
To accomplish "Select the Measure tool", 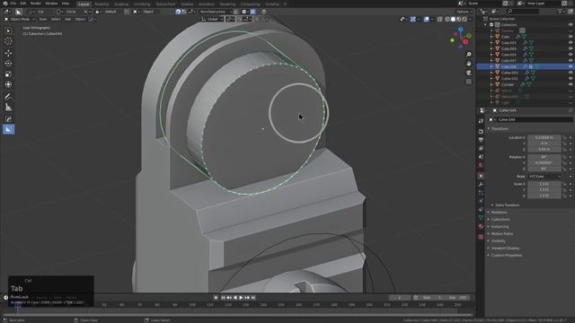I will (x=8, y=107).
